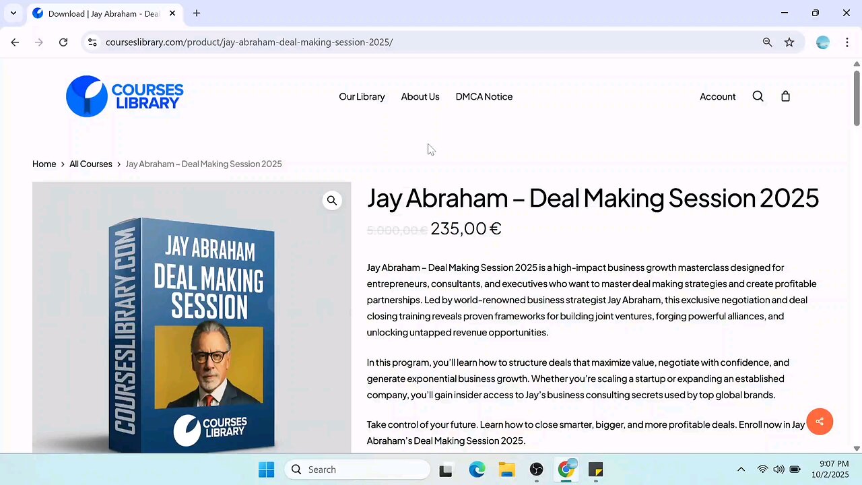Click the product title heading text
Screen dimensions: 862x485
coord(593,198)
